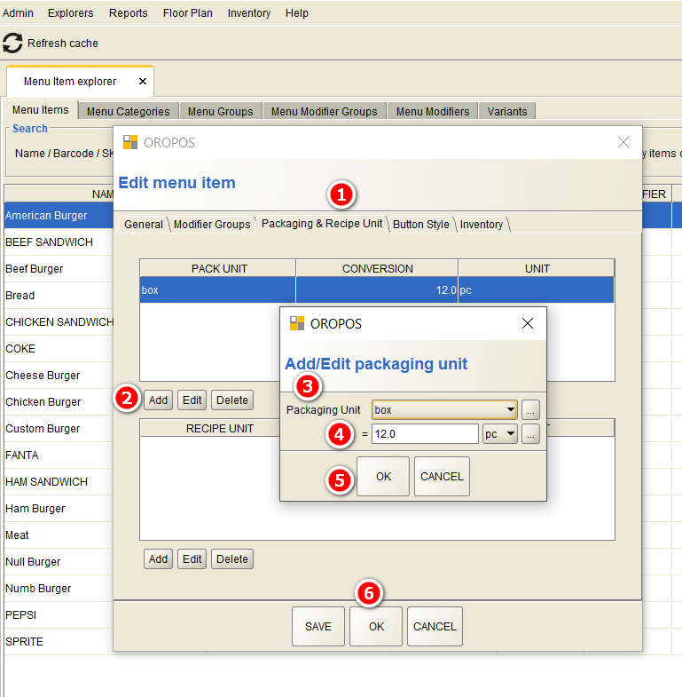The image size is (682, 697).
Task: Switch to the Menu Categories tab
Action: coord(129,111)
